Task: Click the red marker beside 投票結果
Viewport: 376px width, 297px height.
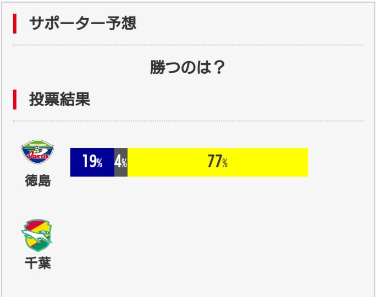Action: pyautogui.click(x=15, y=100)
